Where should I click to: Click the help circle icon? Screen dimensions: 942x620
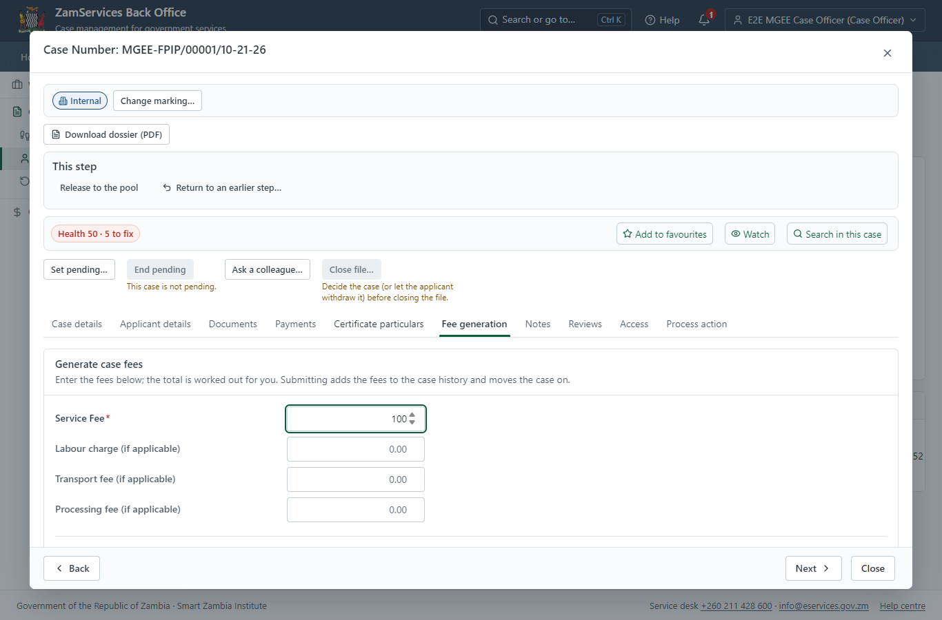pyautogui.click(x=650, y=20)
